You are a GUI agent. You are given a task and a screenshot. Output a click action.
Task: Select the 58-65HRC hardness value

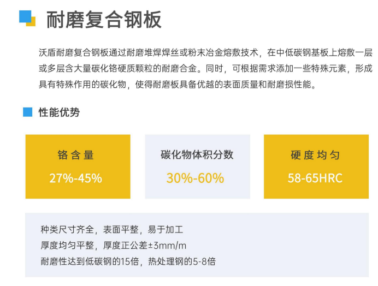tap(315, 178)
